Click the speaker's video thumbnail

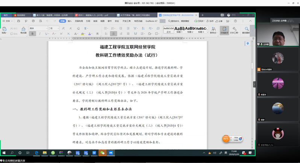278,35
